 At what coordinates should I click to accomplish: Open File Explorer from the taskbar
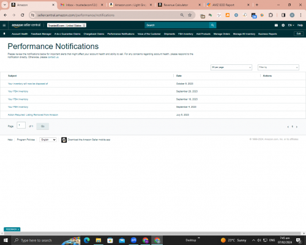[99, 240]
